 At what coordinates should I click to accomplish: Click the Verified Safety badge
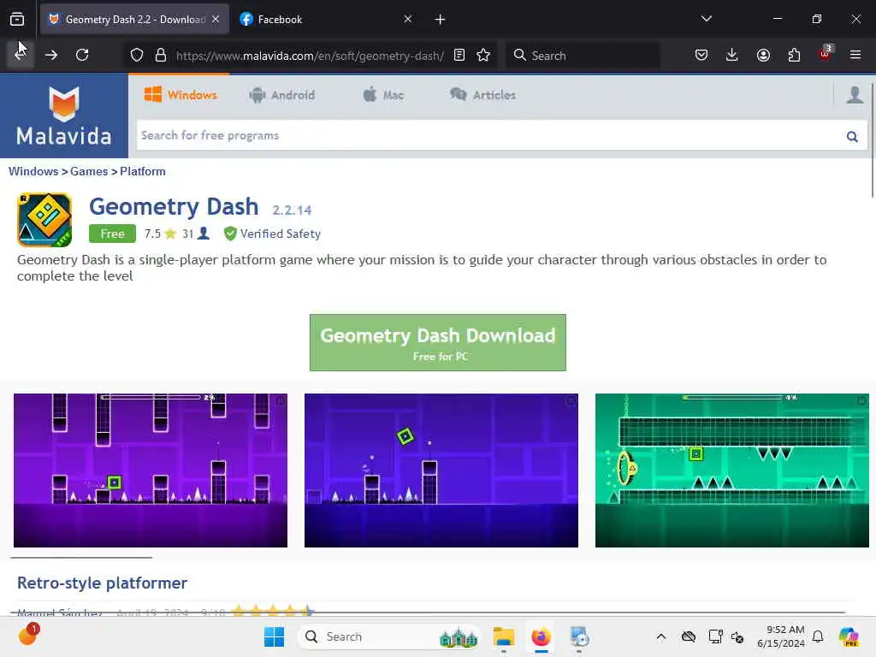[272, 234]
